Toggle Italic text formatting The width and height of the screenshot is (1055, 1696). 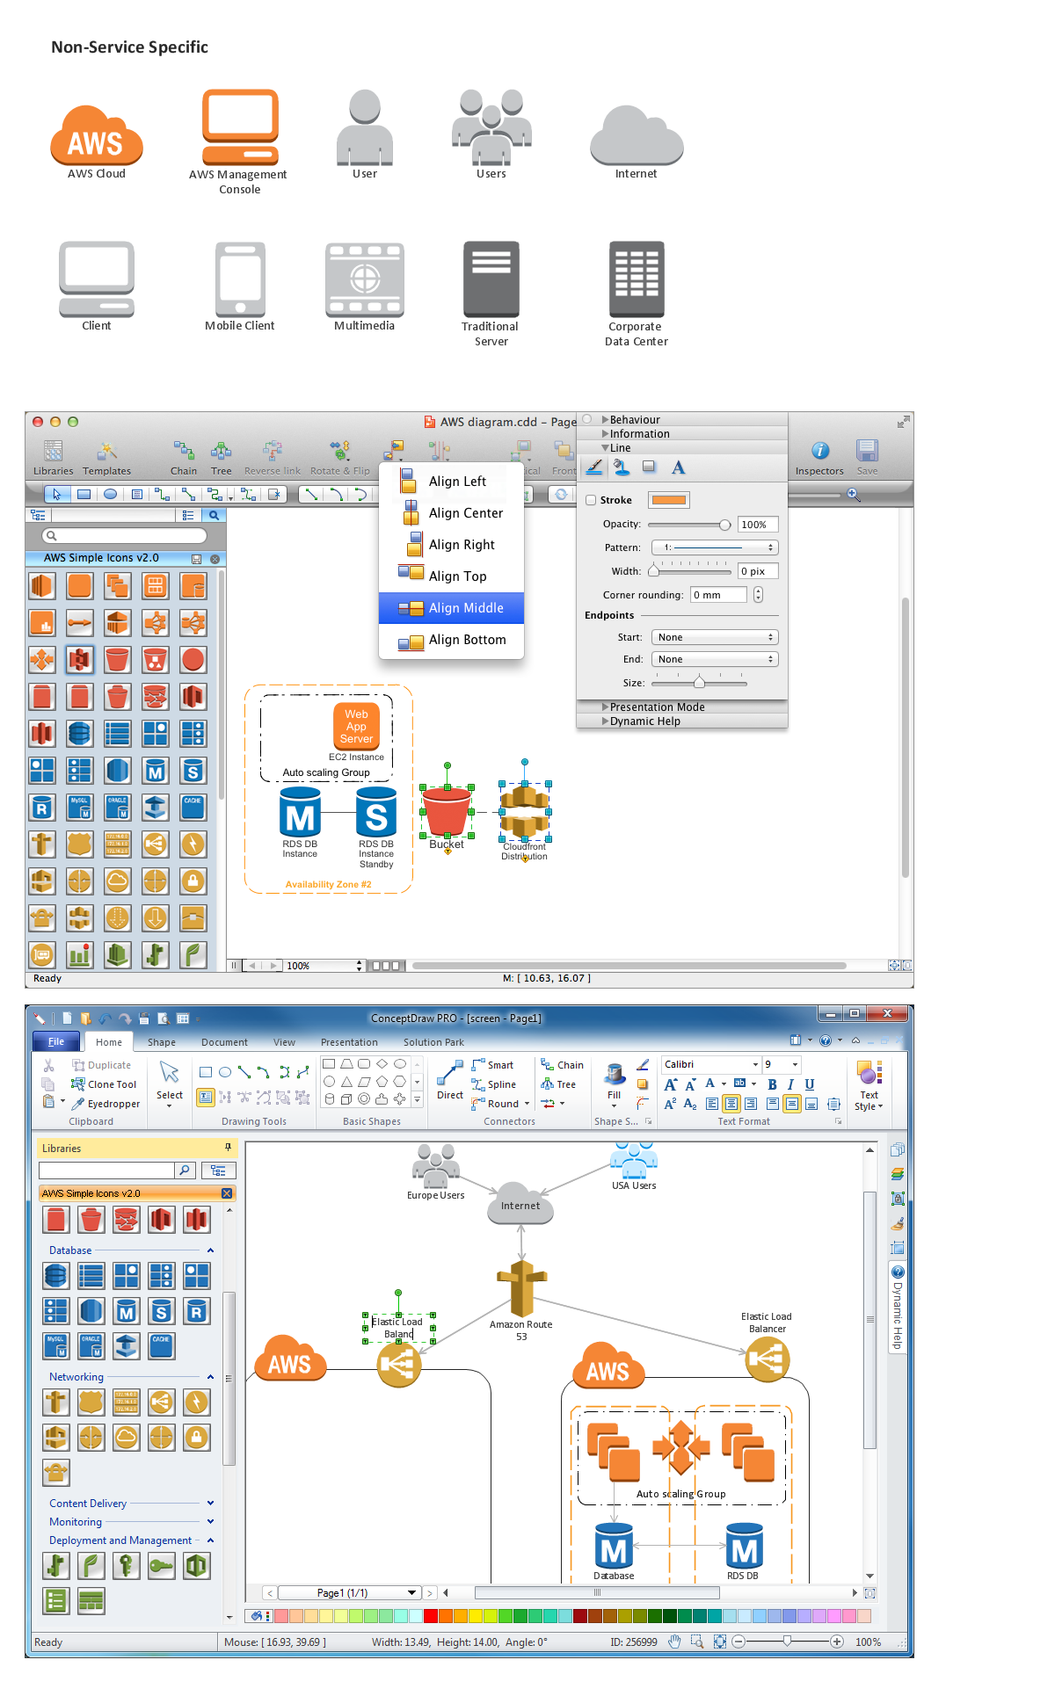(790, 1084)
